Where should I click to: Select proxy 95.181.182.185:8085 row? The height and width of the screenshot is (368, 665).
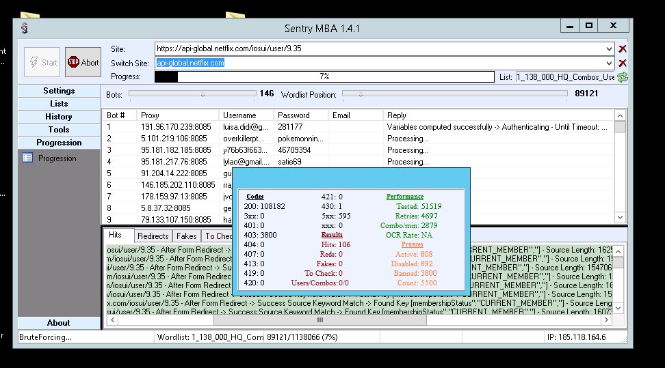(x=358, y=150)
